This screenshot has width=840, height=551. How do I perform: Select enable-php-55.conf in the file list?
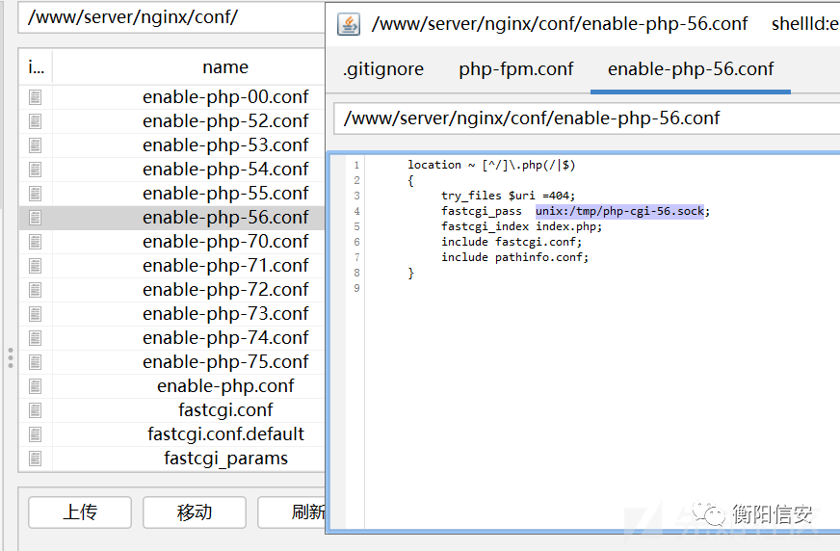[x=225, y=194]
